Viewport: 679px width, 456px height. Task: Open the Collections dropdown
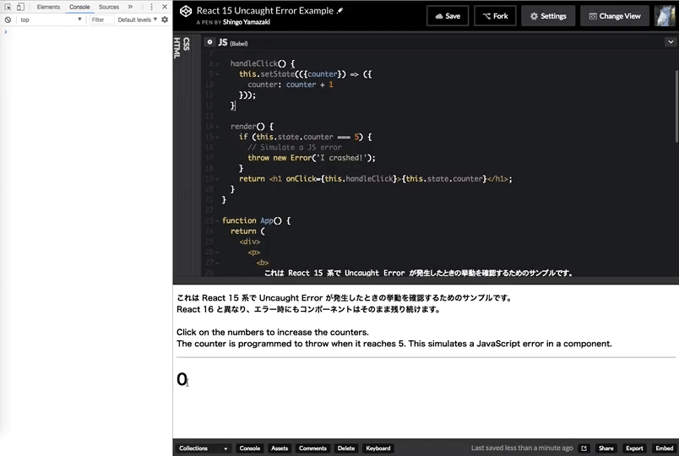tap(203, 448)
